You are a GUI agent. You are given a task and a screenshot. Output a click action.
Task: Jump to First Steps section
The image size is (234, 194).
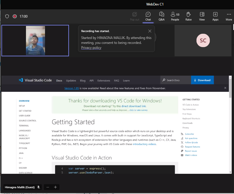[x=187, y=114]
